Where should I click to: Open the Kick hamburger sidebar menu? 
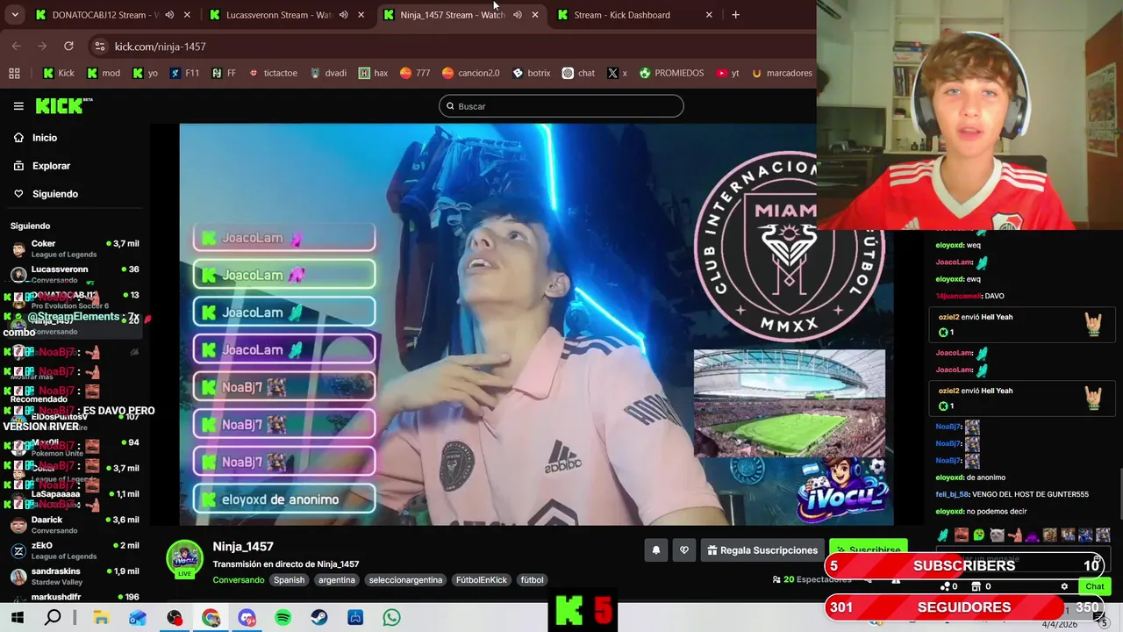(x=18, y=106)
